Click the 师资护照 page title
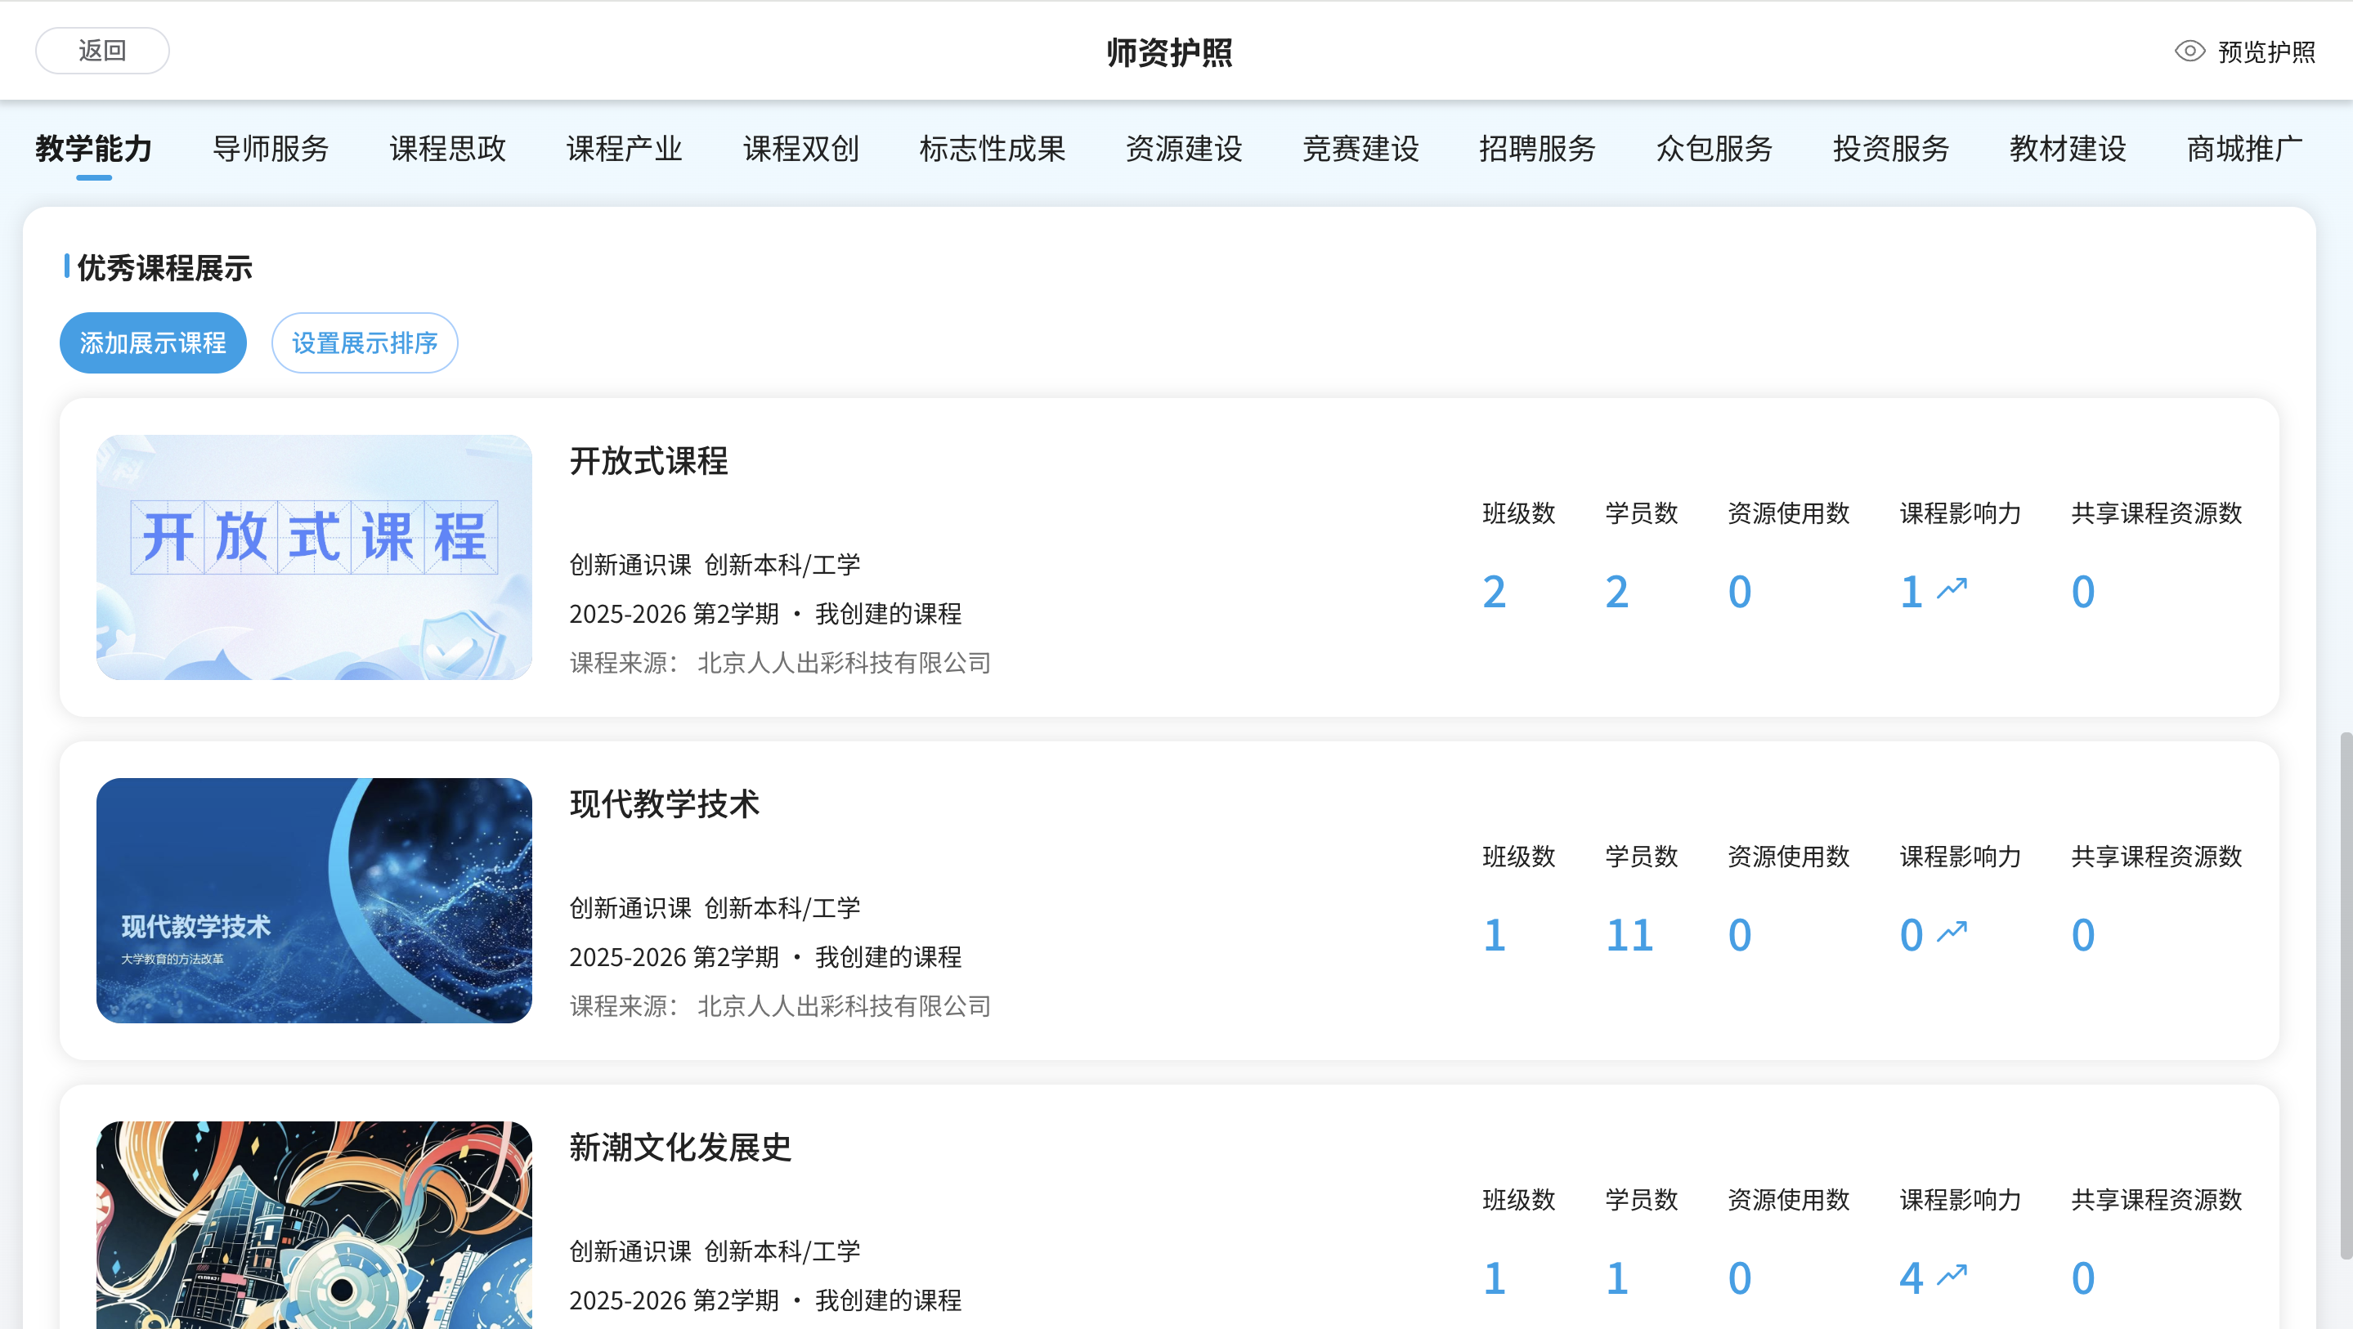 tap(1169, 52)
